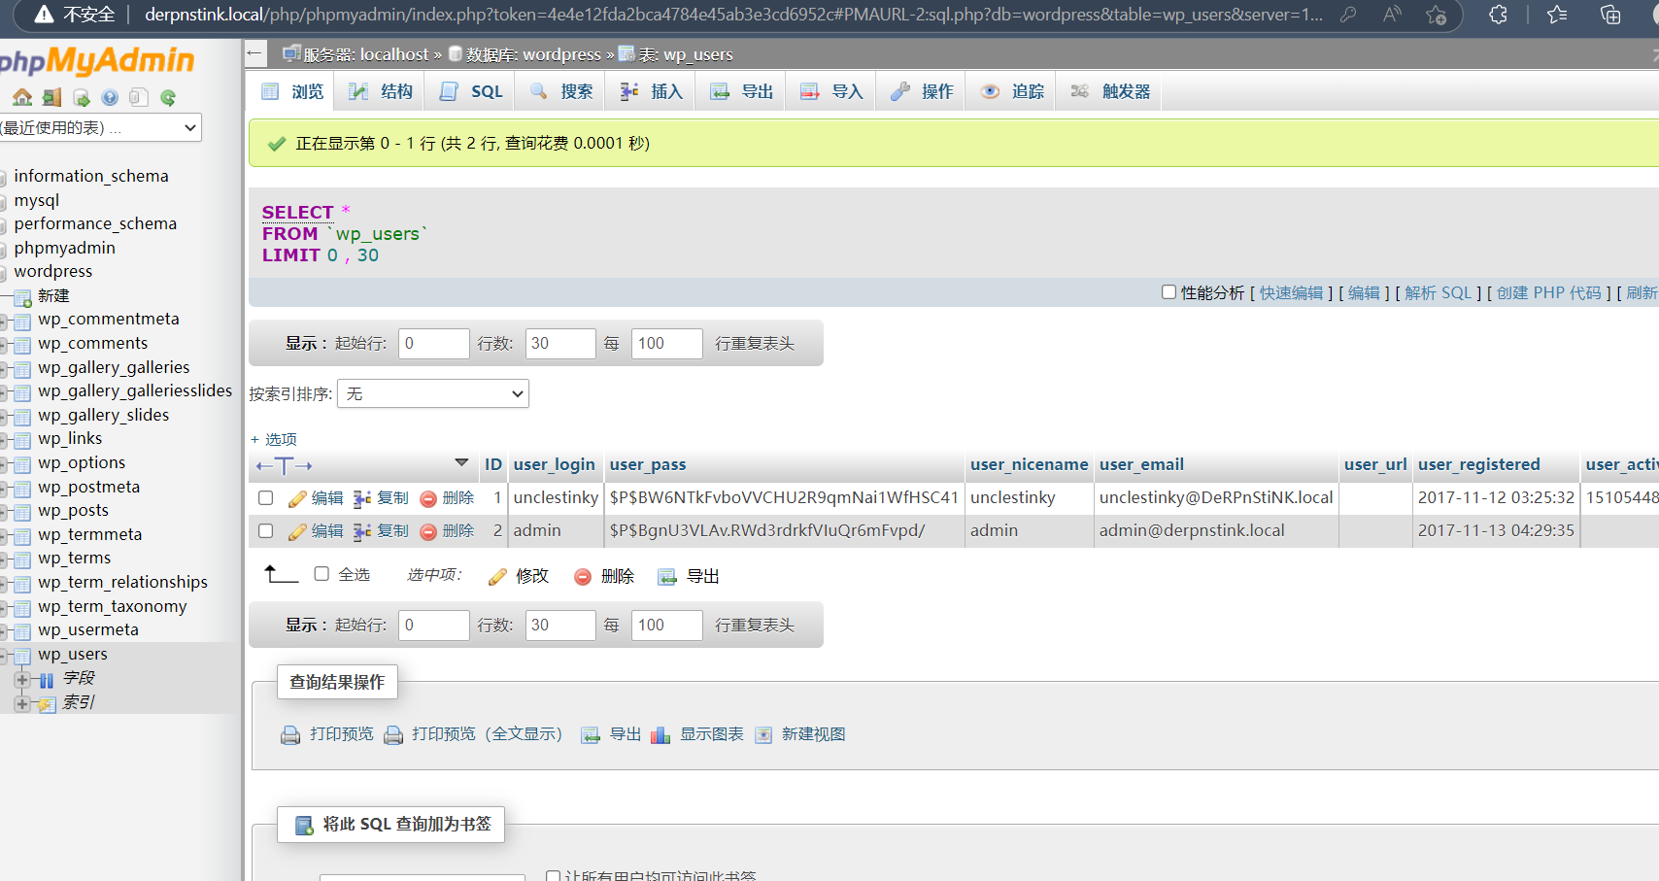Select the mysql database in sidebar
Viewport: 1659px width, 881px height.
(x=37, y=200)
